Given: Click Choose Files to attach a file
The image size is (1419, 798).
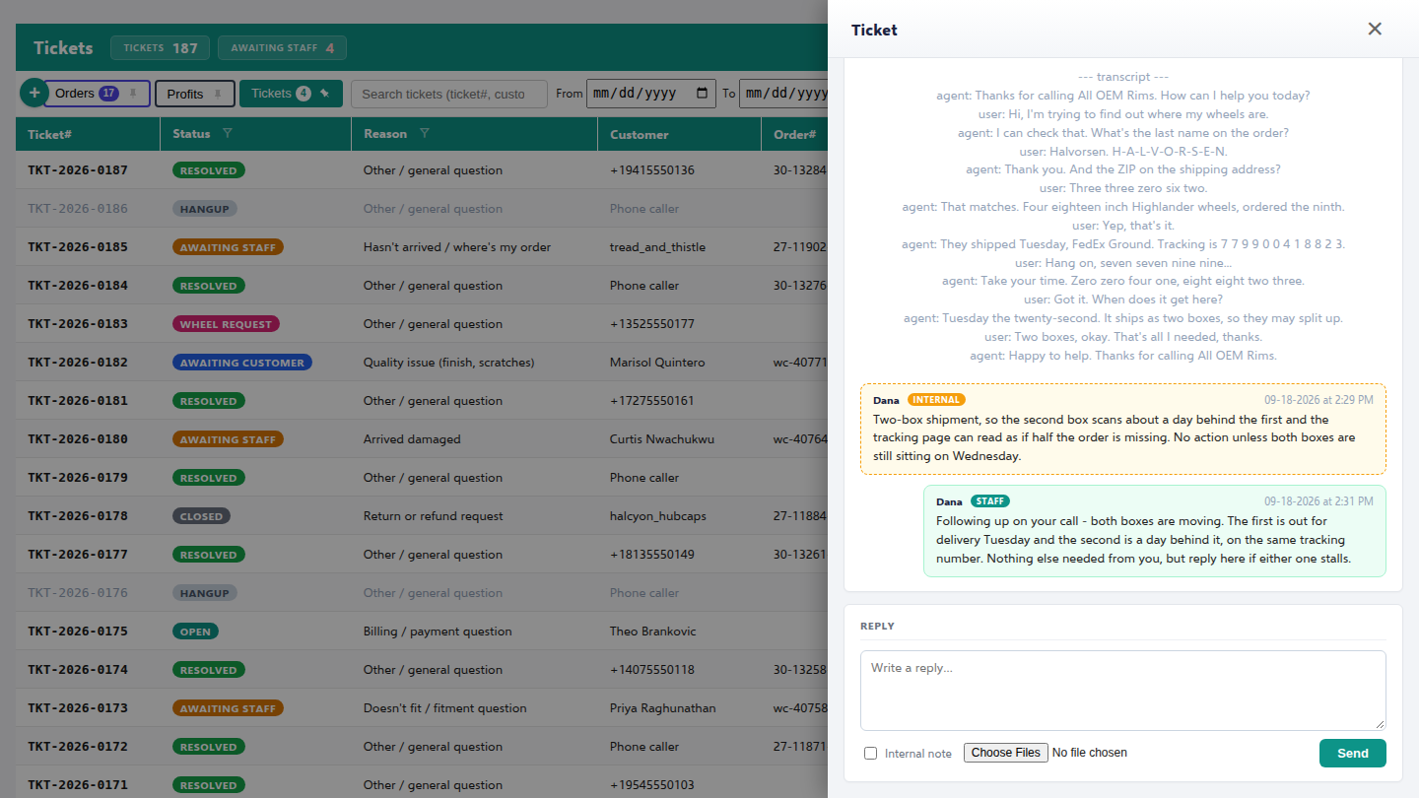Looking at the screenshot, I should [1005, 753].
